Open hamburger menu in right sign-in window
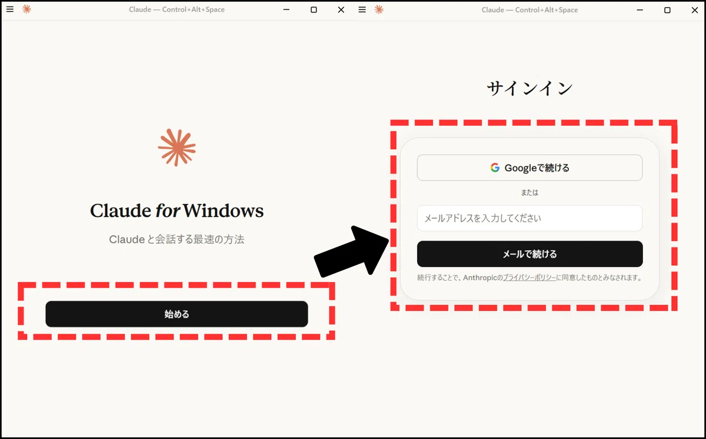706x439 pixels. click(362, 9)
